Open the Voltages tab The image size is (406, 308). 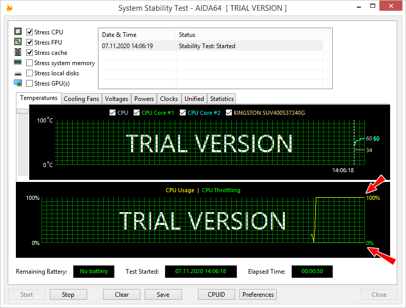coord(116,99)
